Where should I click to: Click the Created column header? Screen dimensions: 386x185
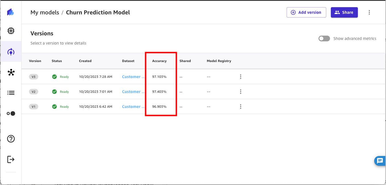click(x=85, y=61)
